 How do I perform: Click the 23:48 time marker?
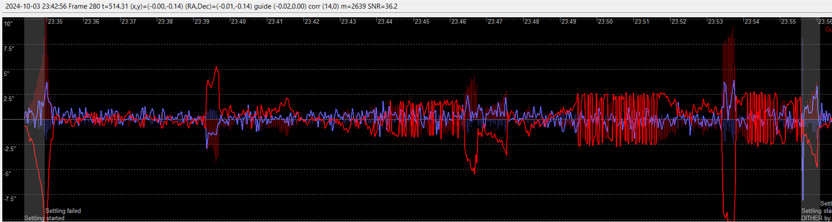(x=531, y=22)
